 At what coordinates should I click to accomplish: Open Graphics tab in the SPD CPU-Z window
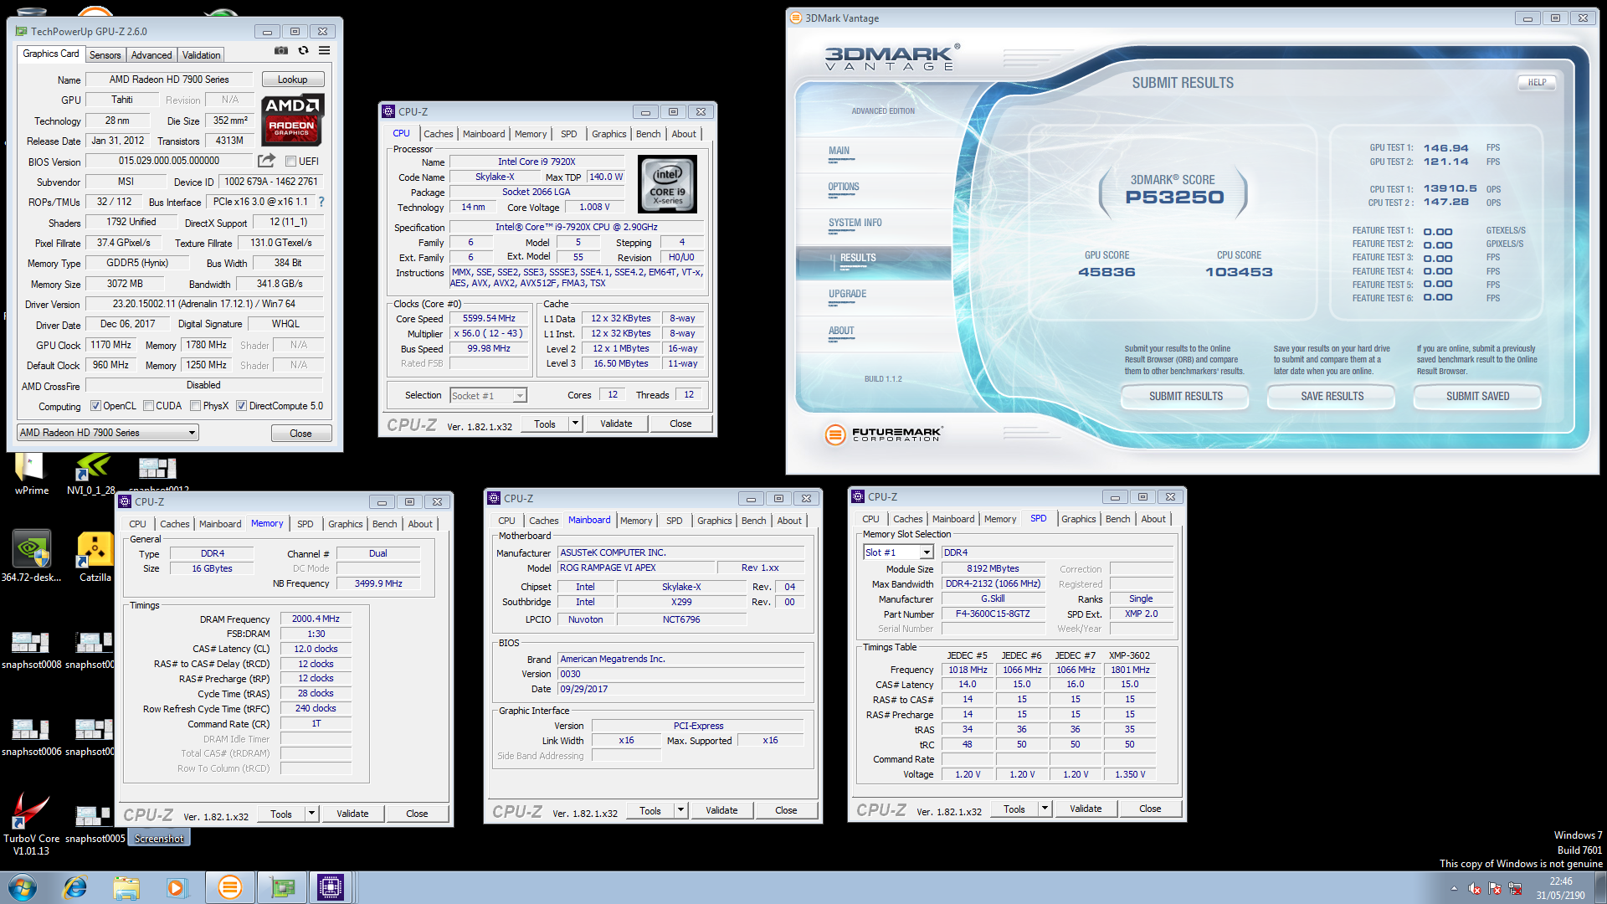(1078, 519)
